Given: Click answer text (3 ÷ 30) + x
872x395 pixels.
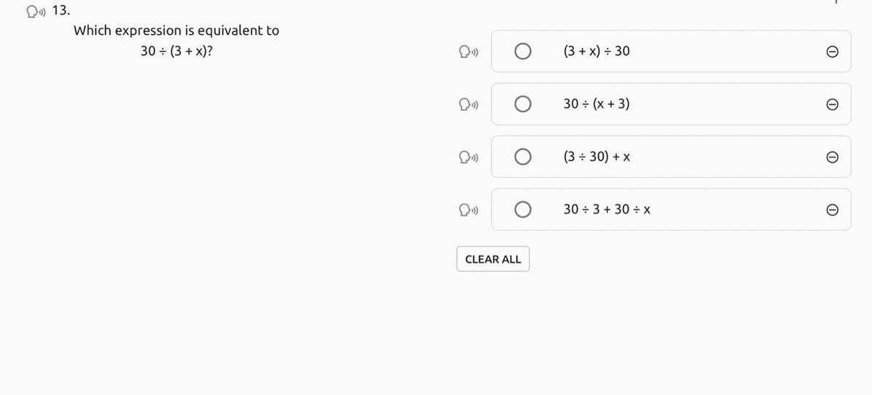Looking at the screenshot, I should click(x=596, y=157).
